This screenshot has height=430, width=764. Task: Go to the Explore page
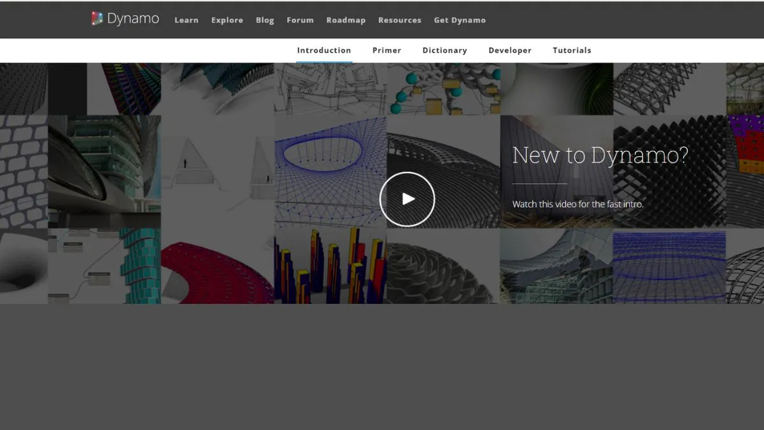[227, 20]
